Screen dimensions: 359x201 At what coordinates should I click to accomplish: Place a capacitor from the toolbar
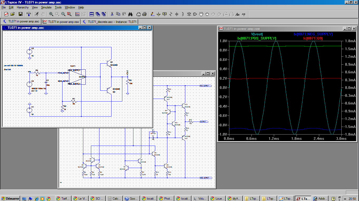point(177,14)
